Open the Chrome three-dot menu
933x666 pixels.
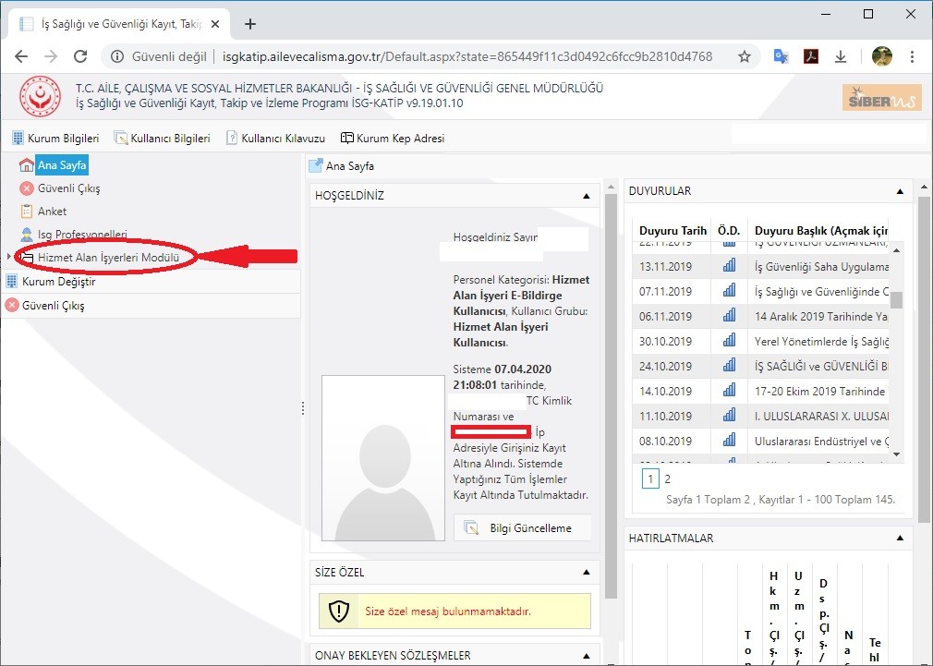tap(912, 56)
